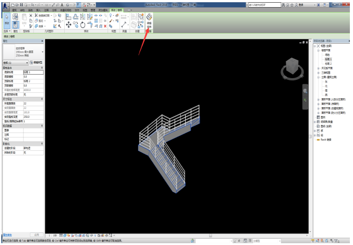Click the Edit Stairs ribbon button
Image resolution: width=353 pixels, height=245 pixels.
[x=149, y=21]
